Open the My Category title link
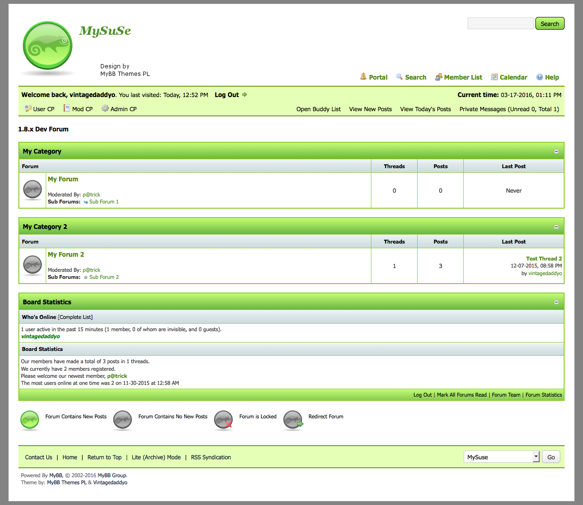 [42, 151]
